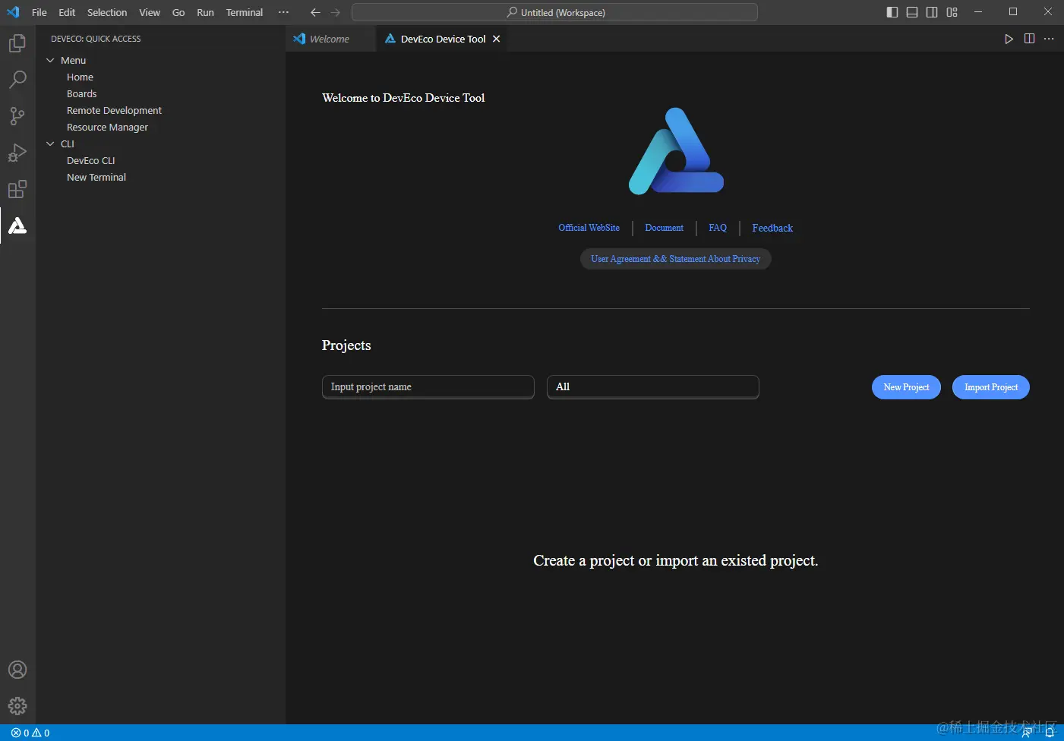Click the VS Code logo in title bar
This screenshot has width=1064, height=741.
[x=13, y=12]
